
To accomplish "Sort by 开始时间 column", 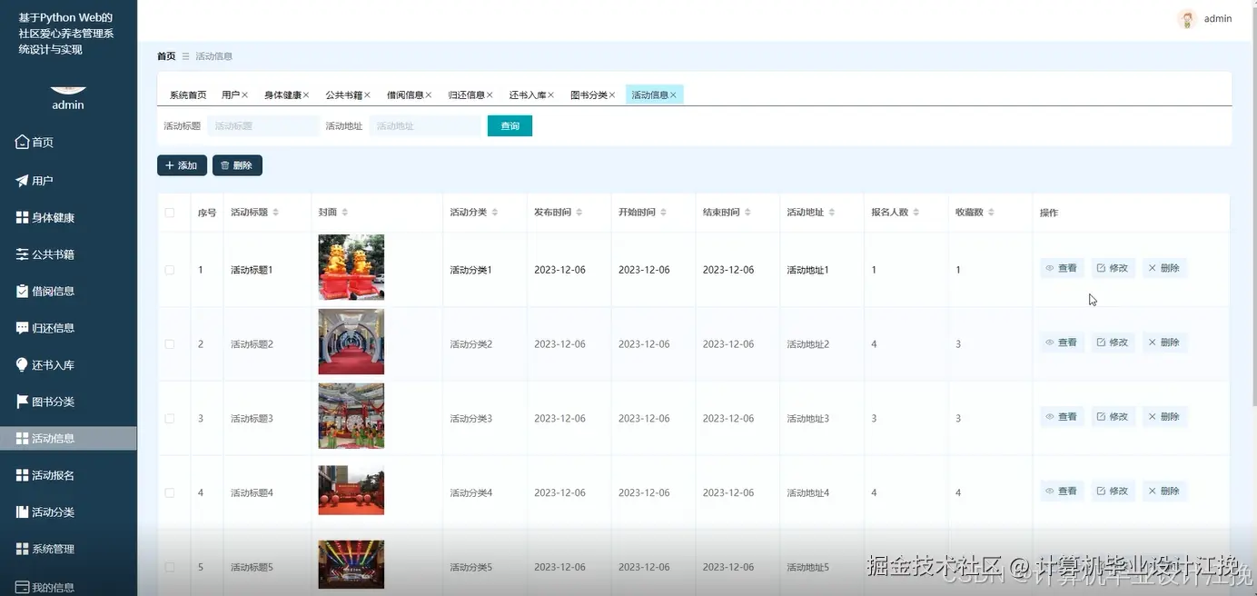I will [664, 213].
